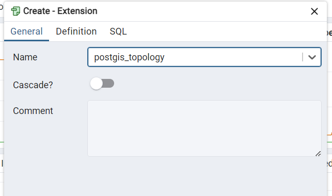Click the Create - Extension title text
Viewport: 332px width, 196px height.
[x=60, y=11]
